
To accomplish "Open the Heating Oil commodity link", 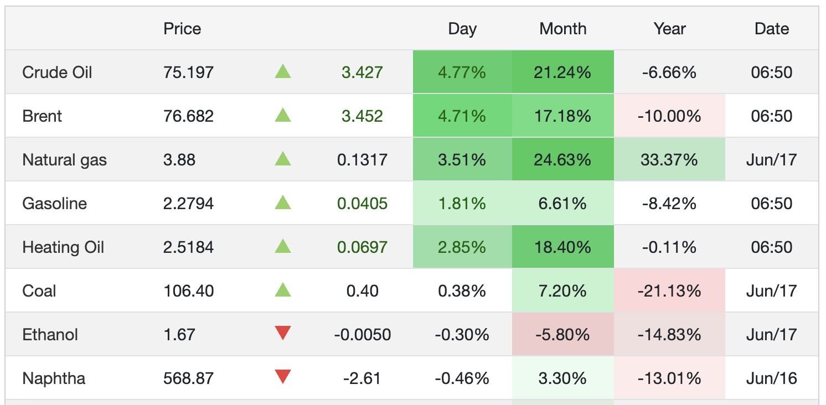I will point(63,247).
